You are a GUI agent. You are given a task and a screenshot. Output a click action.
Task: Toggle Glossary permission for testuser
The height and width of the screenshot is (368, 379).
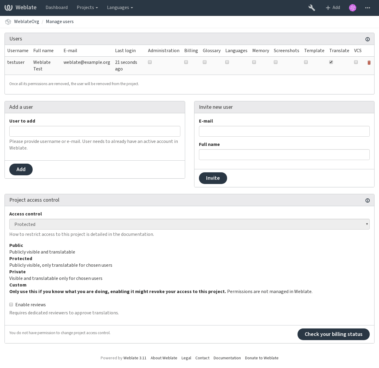(x=205, y=62)
